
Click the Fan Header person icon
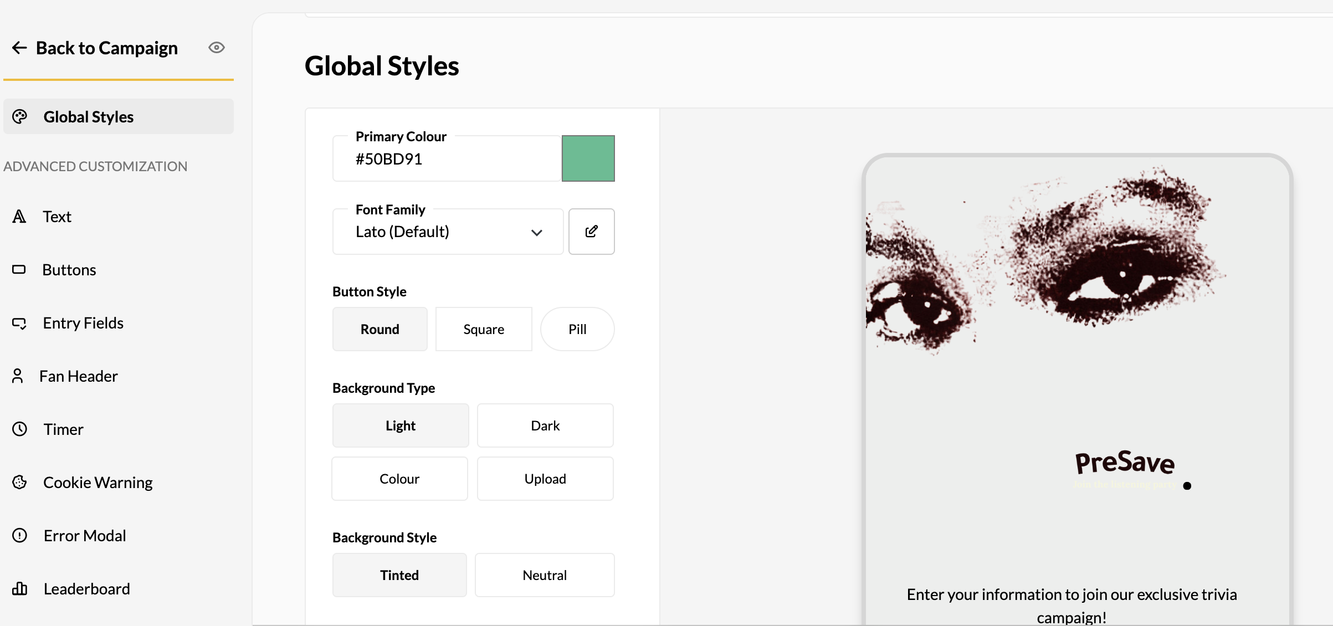[18, 376]
